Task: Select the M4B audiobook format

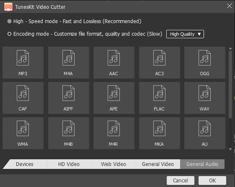Action: (x=69, y=133)
